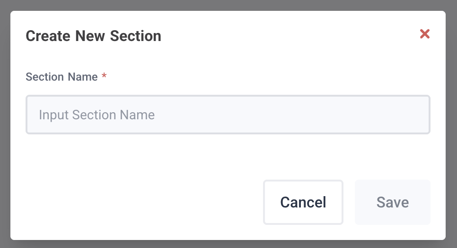Image resolution: width=457 pixels, height=248 pixels.
Task: Dismiss the dialog with the X icon
Action: pyautogui.click(x=424, y=34)
